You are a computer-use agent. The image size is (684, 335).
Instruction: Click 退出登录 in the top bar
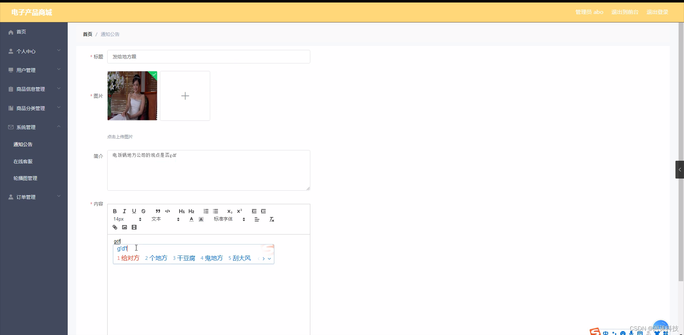coord(657,12)
